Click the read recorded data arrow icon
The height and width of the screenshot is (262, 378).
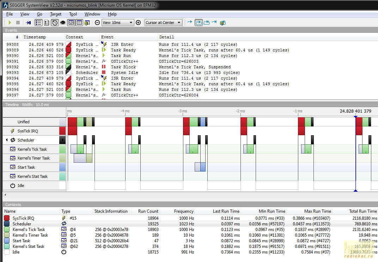(x=28, y=23)
